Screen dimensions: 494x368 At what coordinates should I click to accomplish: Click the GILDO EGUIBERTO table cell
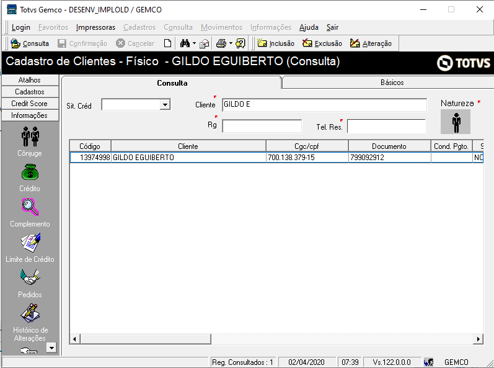(188, 158)
